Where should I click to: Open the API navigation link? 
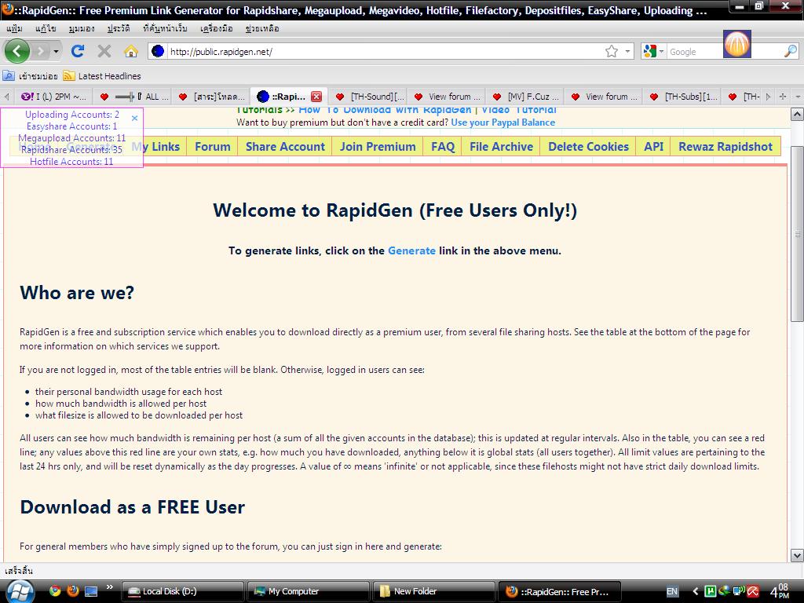point(654,147)
